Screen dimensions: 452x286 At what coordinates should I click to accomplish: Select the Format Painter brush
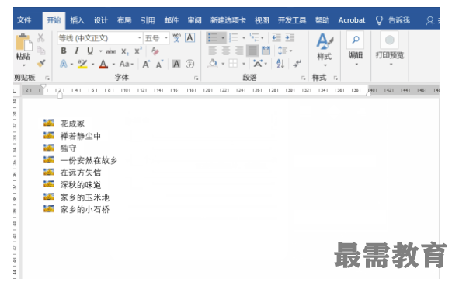pyautogui.click(x=41, y=63)
